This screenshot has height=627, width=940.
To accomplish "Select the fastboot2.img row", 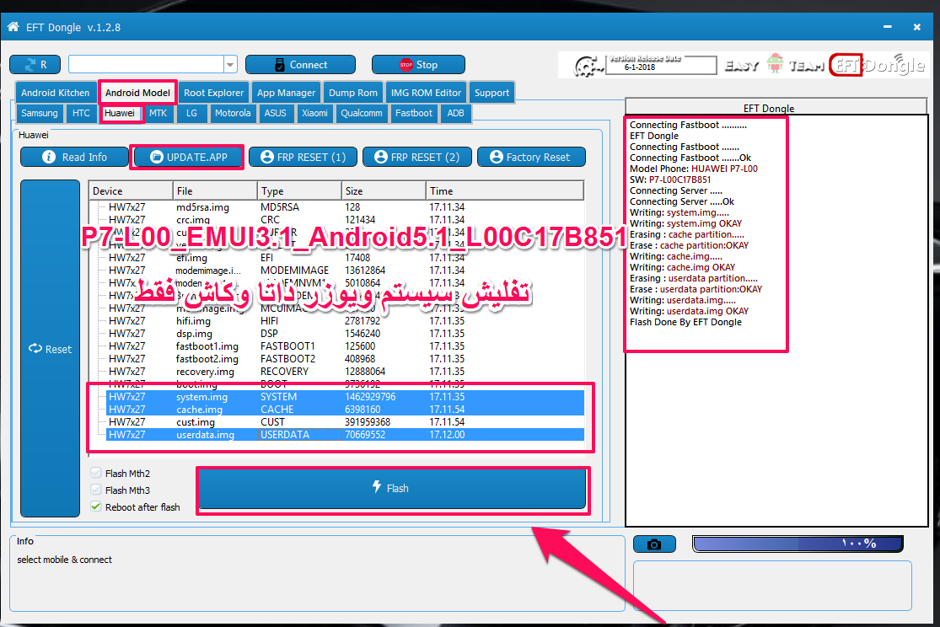I will pyautogui.click(x=345, y=358).
